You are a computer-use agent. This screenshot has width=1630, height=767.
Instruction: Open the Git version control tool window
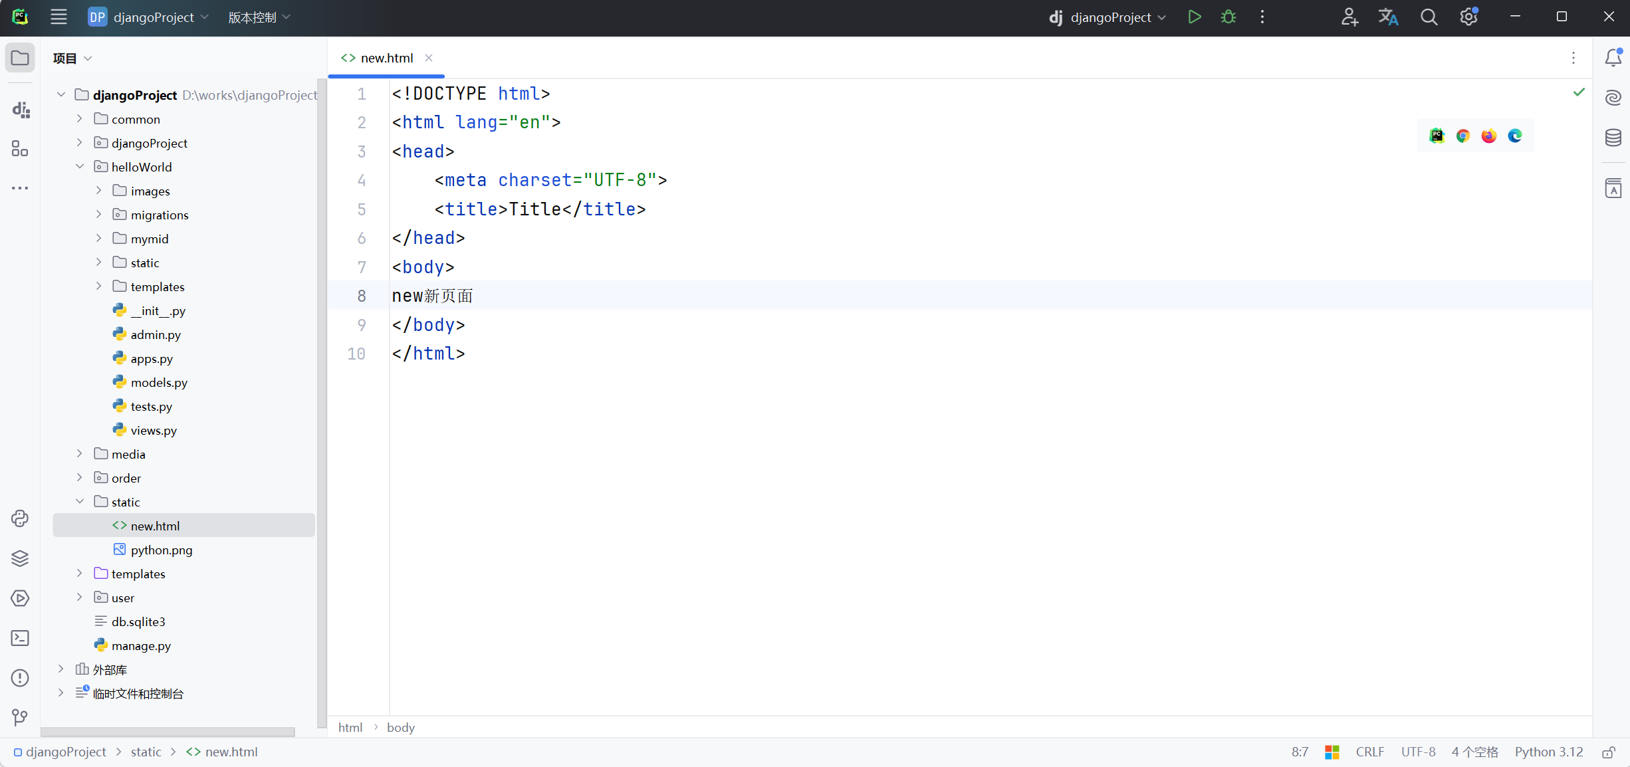(x=20, y=718)
